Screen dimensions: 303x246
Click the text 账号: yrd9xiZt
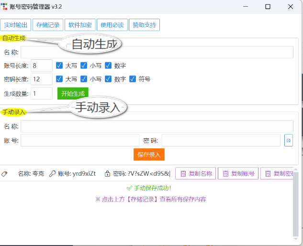[77, 174]
